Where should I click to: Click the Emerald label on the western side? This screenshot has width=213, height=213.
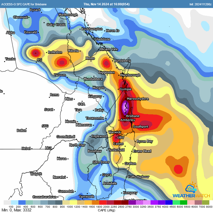(30, 32)
